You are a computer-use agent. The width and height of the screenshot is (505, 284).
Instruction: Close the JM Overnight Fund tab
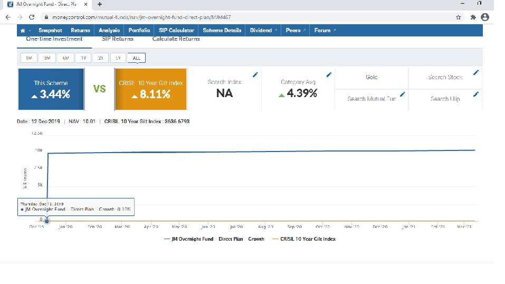coord(85,4)
